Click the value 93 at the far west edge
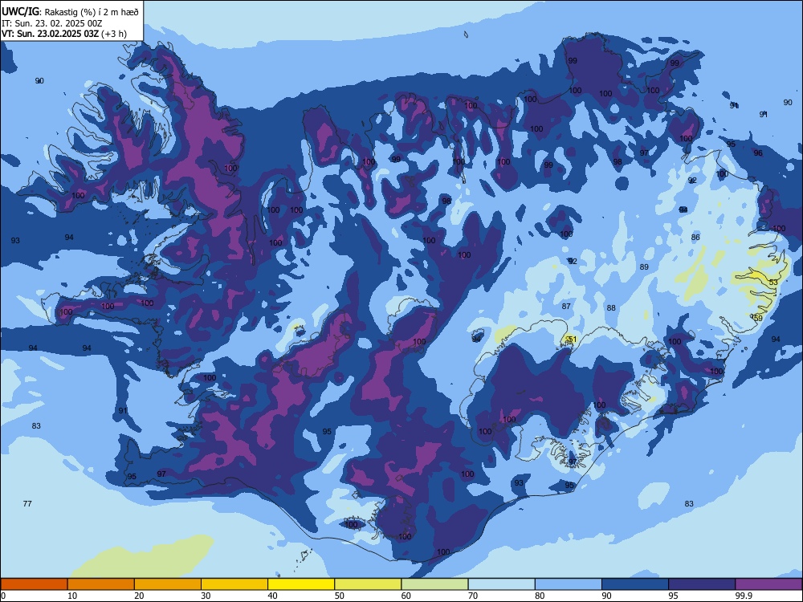Image resolution: width=803 pixels, height=602 pixels. tap(15, 241)
